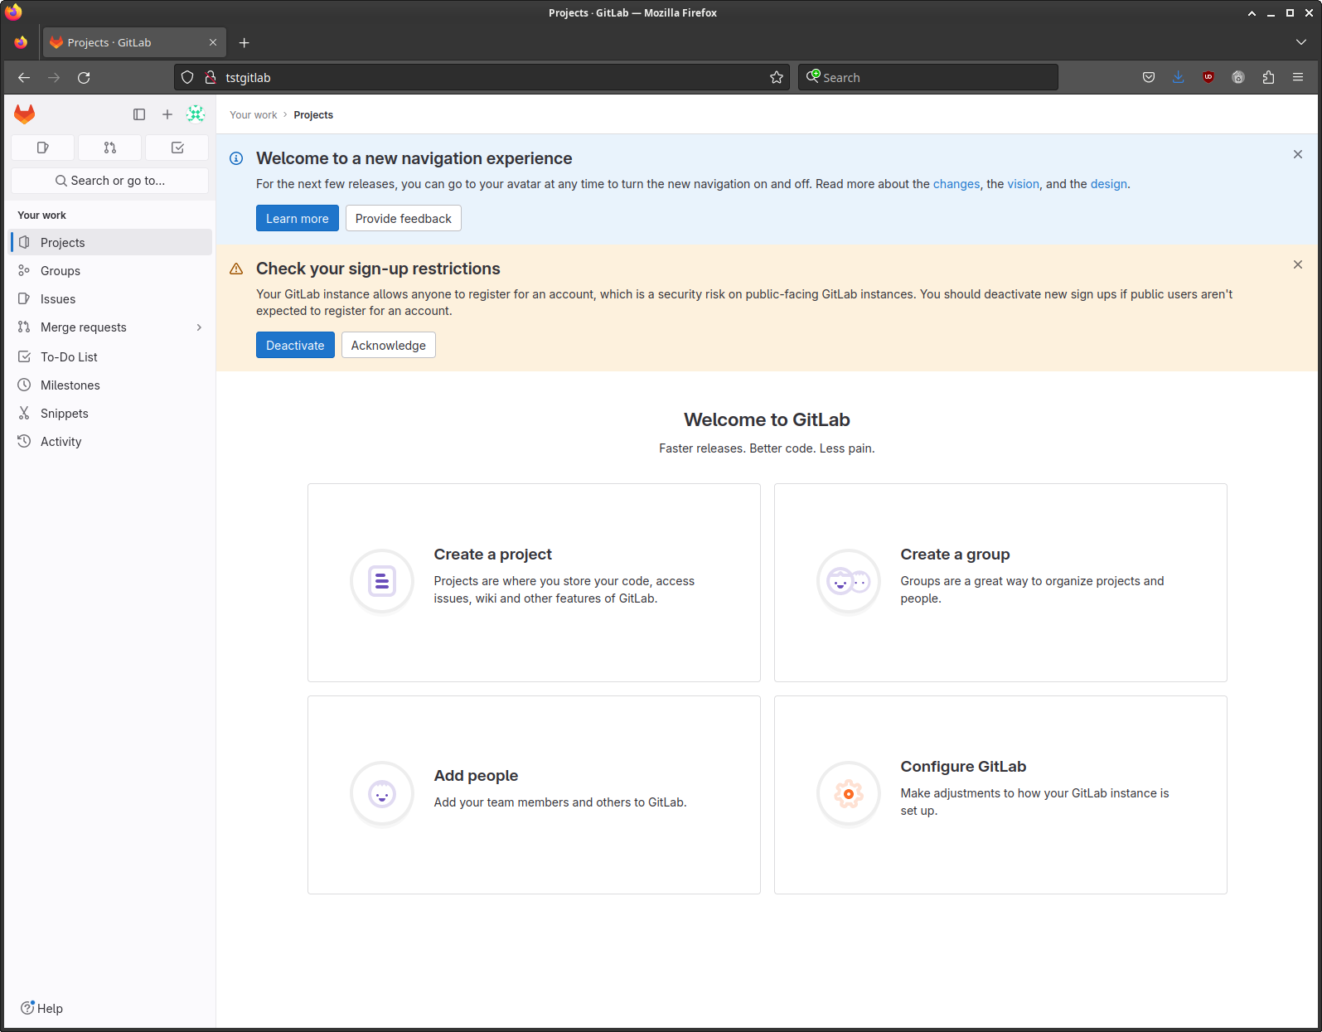Image resolution: width=1322 pixels, height=1032 pixels.
Task: Click the GitLab fox logo in the sidebar
Action: [25, 114]
